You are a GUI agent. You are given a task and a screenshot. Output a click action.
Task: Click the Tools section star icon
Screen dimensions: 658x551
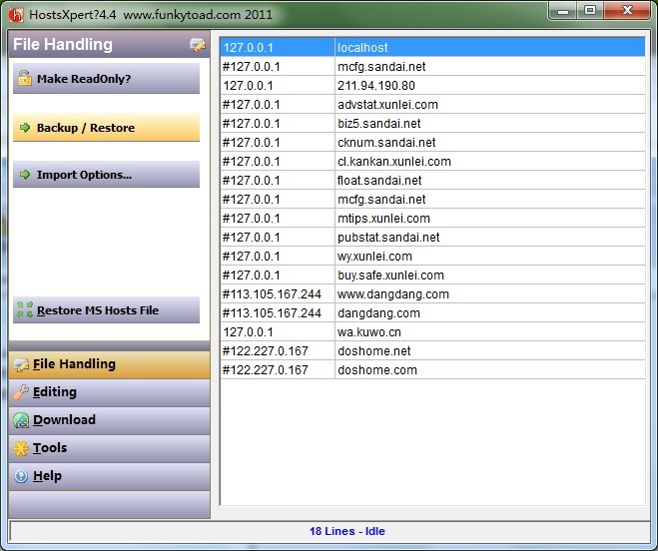20,448
